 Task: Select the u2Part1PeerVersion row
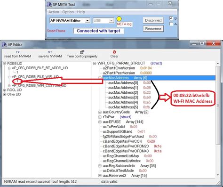point(127,73)
